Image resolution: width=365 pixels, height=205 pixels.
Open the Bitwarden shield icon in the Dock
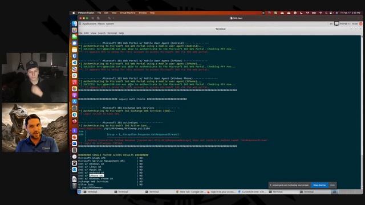pos(74,56)
